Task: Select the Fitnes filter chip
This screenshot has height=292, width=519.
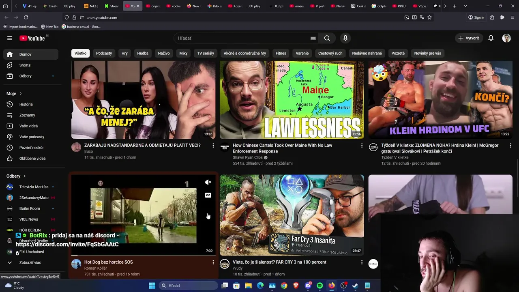Action: click(281, 53)
